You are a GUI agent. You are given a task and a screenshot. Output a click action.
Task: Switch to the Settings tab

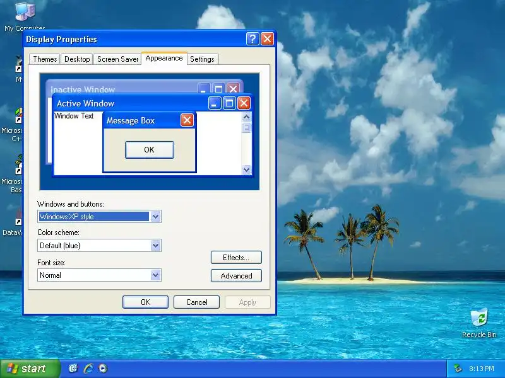click(x=202, y=59)
